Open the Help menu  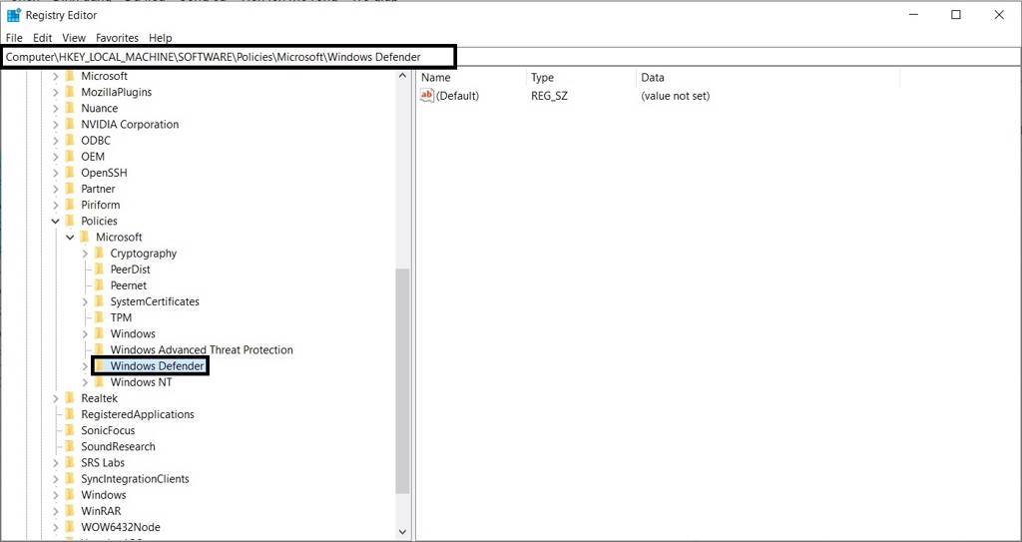pos(161,38)
